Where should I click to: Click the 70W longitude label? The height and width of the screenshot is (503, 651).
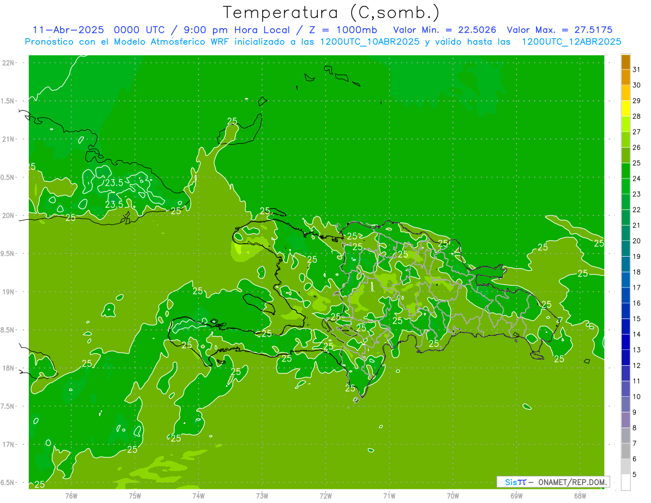(x=453, y=495)
